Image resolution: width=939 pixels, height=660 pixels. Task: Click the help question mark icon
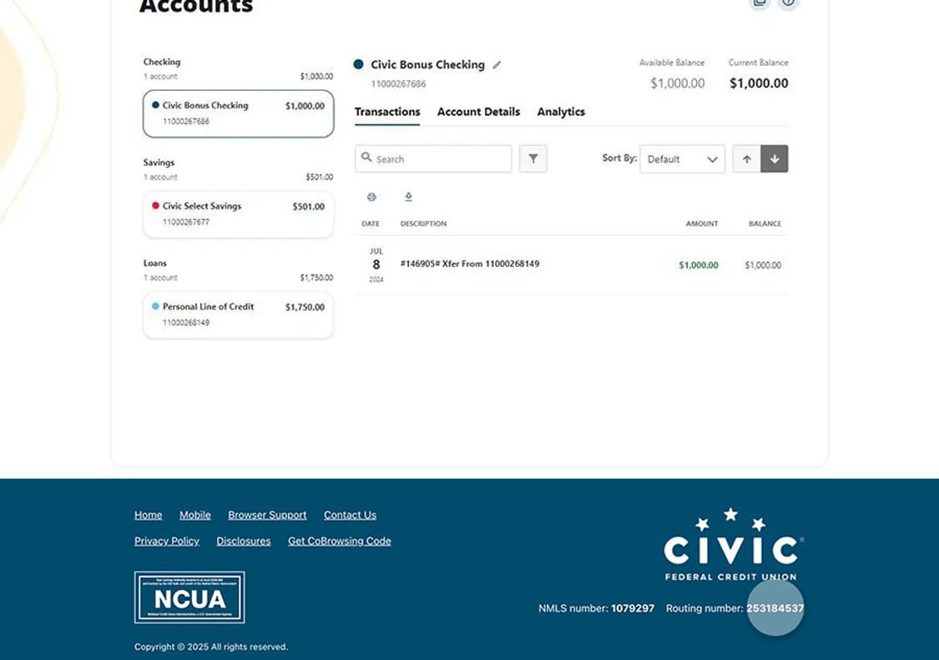788,3
